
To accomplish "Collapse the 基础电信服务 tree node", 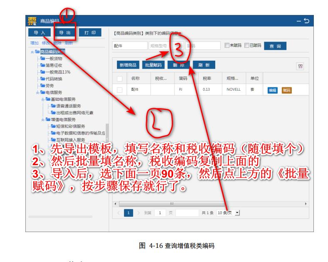I will [43, 99].
